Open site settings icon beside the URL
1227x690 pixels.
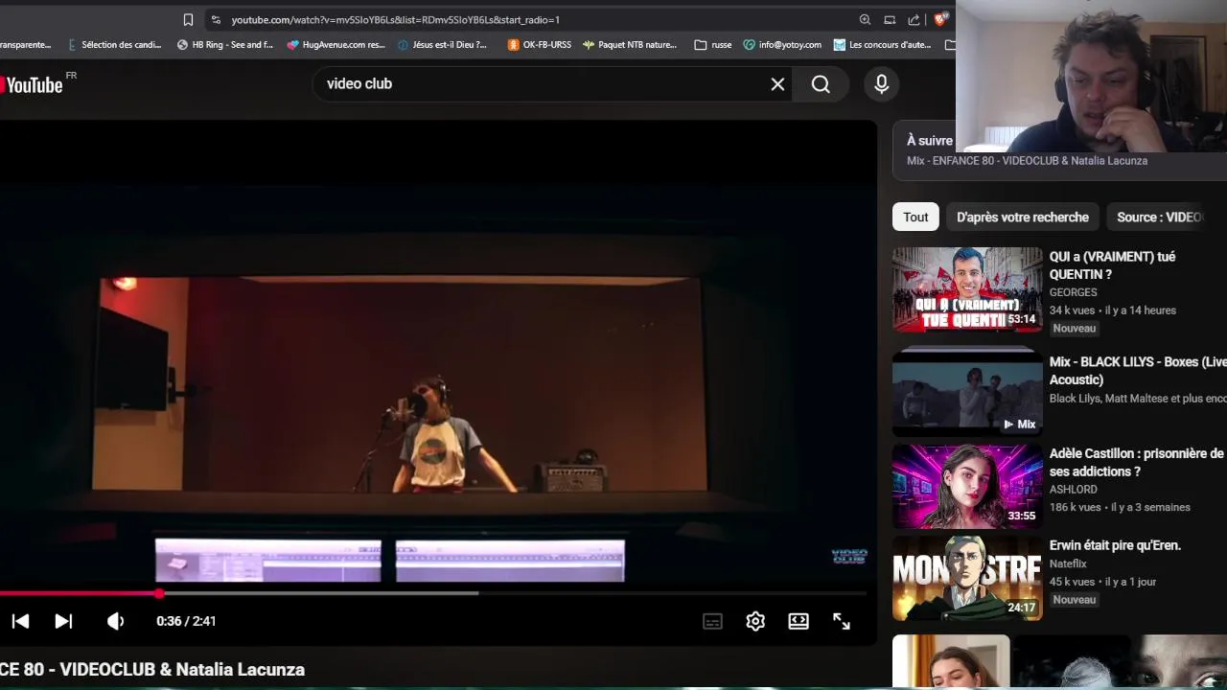(216, 19)
